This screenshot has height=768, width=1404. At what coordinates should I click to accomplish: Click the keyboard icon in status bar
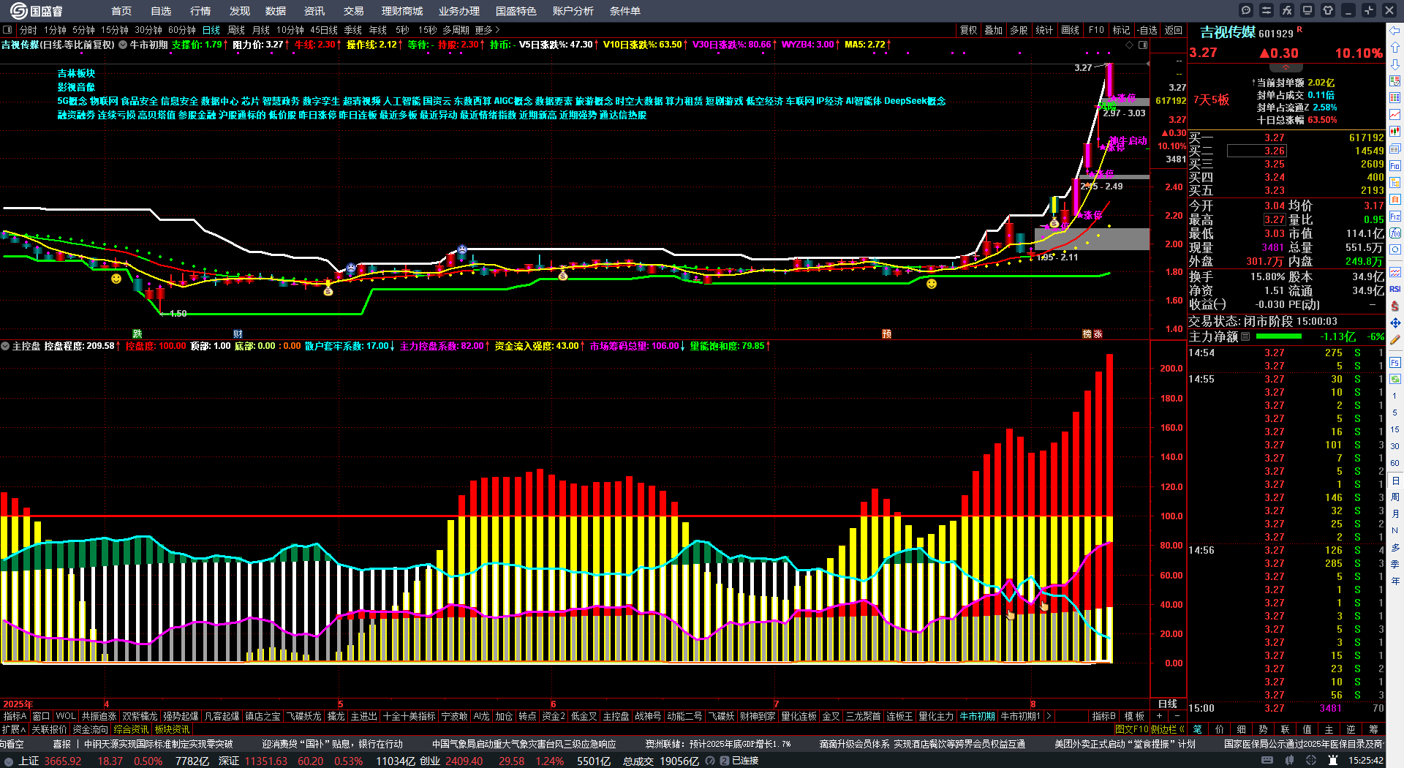pyautogui.click(x=1267, y=761)
